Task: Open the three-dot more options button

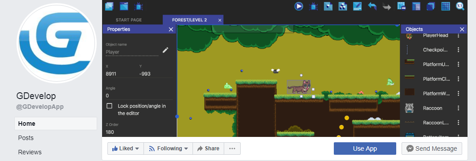Action: click(232, 149)
